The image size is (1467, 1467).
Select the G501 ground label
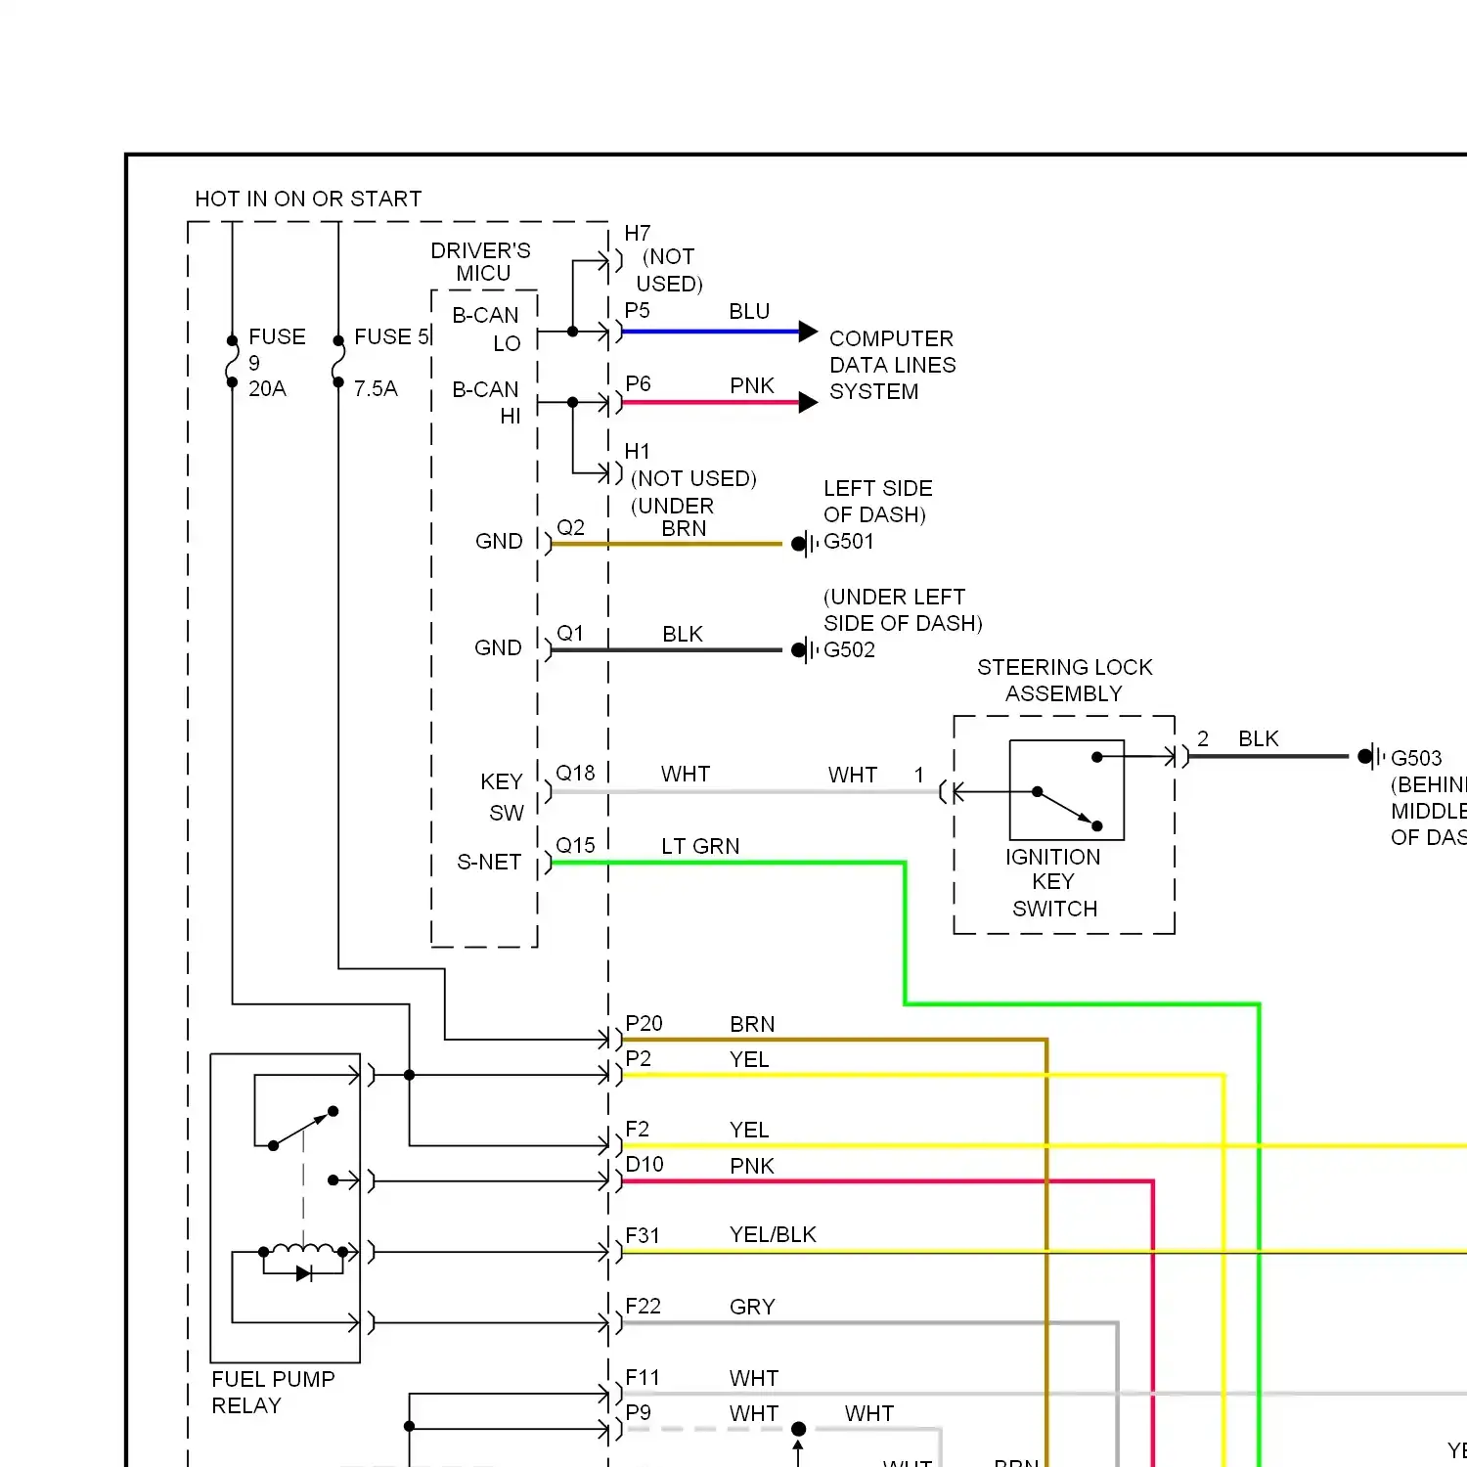point(849,541)
